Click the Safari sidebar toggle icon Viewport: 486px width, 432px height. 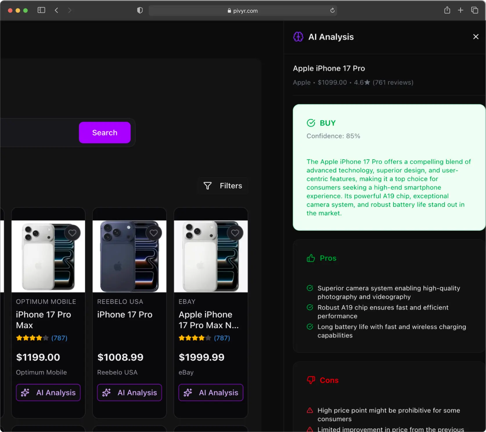[x=41, y=10]
